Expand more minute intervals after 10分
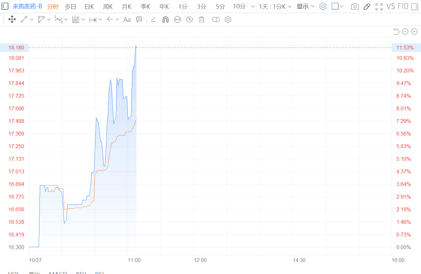Screen dimensions: 421x274 pos(253,6)
